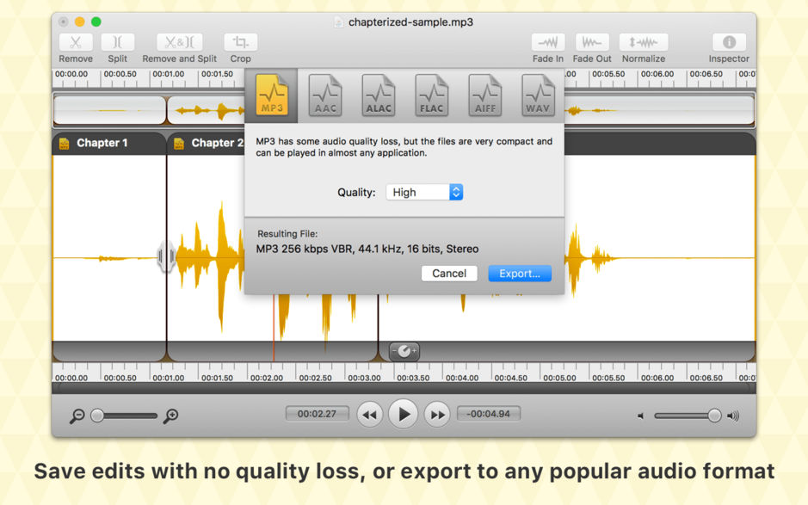
Task: Click the Remove scissors tool
Action: [76, 42]
